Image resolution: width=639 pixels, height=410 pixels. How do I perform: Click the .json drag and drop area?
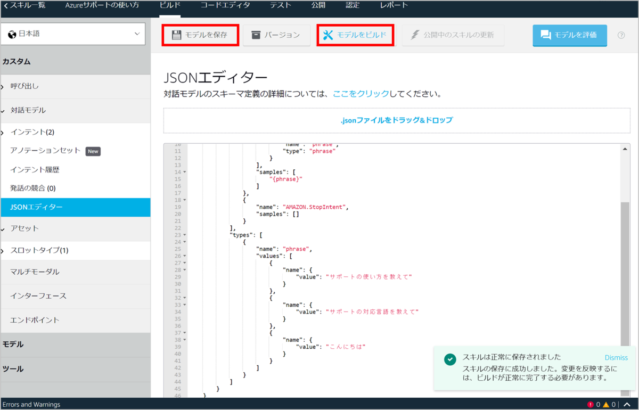(x=397, y=120)
